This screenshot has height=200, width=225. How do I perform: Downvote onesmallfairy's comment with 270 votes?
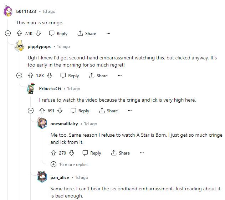72,153
